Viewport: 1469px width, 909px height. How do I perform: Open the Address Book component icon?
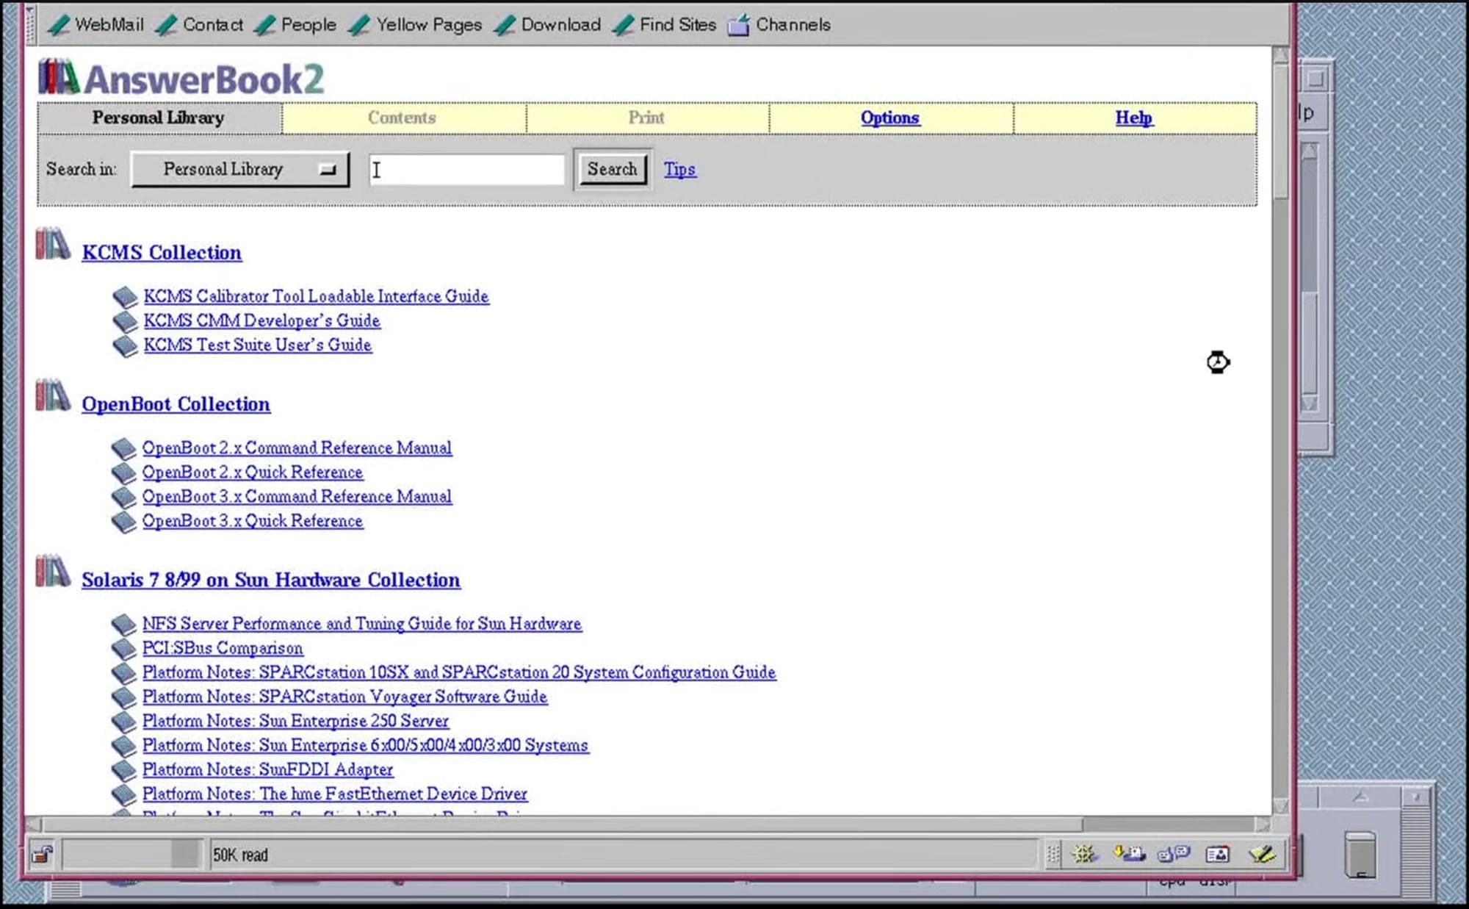(1217, 854)
